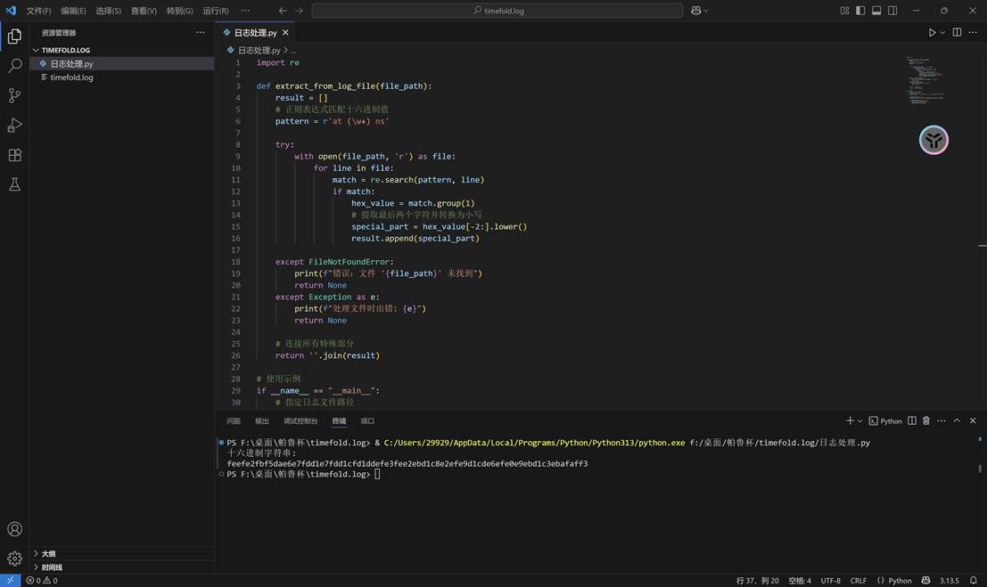Open the Source Control view icon
This screenshot has width=987, height=587.
coord(14,96)
